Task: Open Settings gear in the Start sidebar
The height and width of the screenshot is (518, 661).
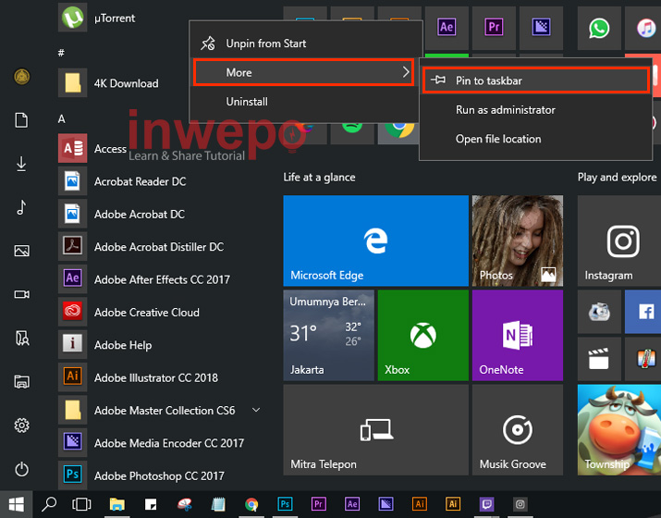Action: [22, 425]
